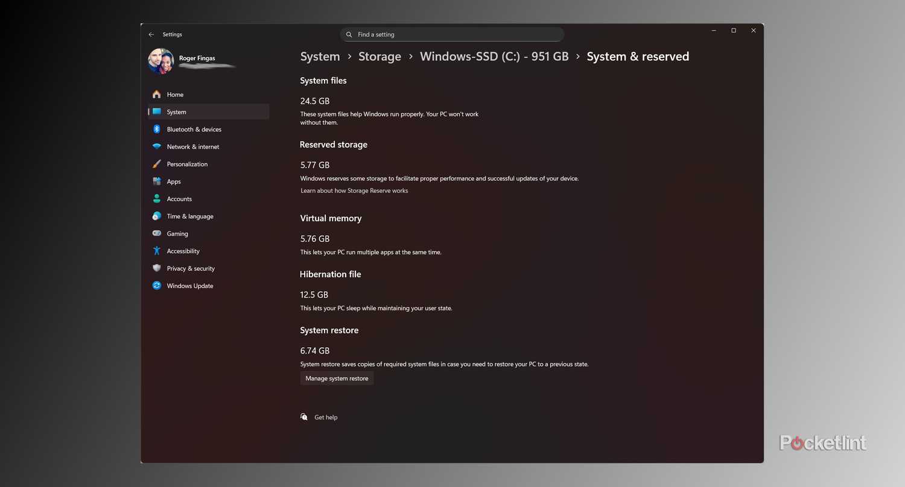Click the back arrow
905x487 pixels.
[151, 34]
